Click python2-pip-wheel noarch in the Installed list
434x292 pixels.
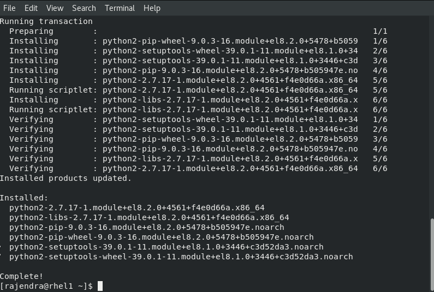[x=161, y=237]
